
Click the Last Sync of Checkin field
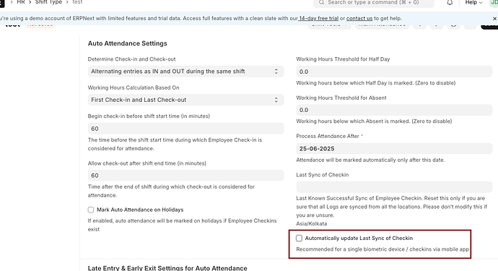394,187
